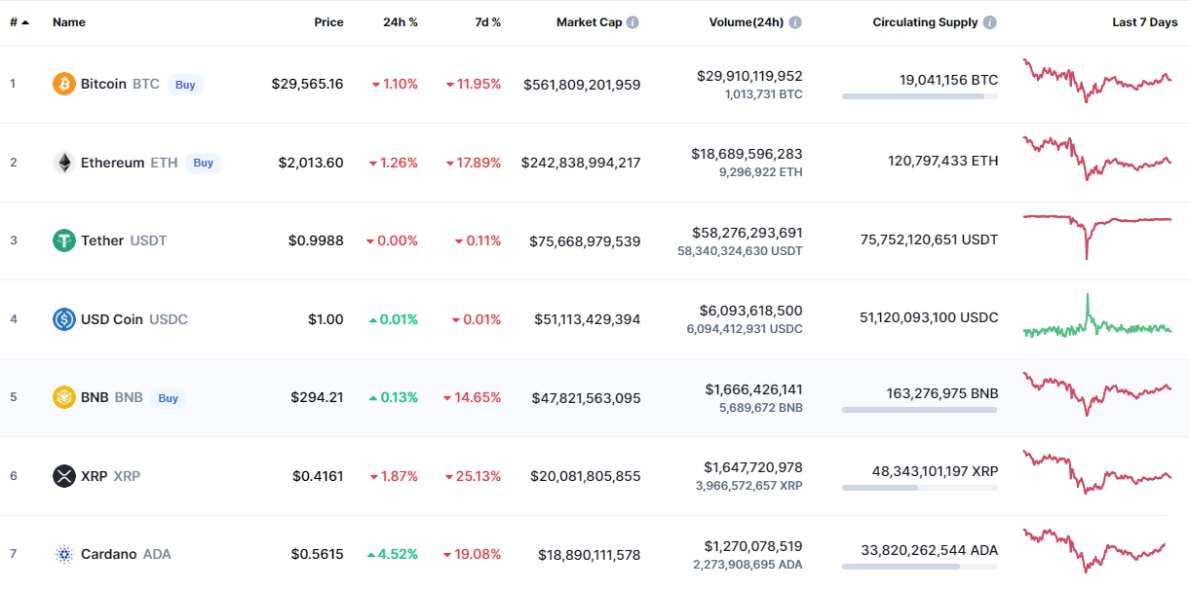Click XRP market cap $20,081,805,855

coord(586,476)
